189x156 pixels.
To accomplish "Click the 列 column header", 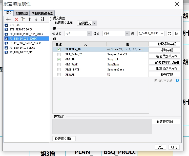I will (x=86, y=44).
